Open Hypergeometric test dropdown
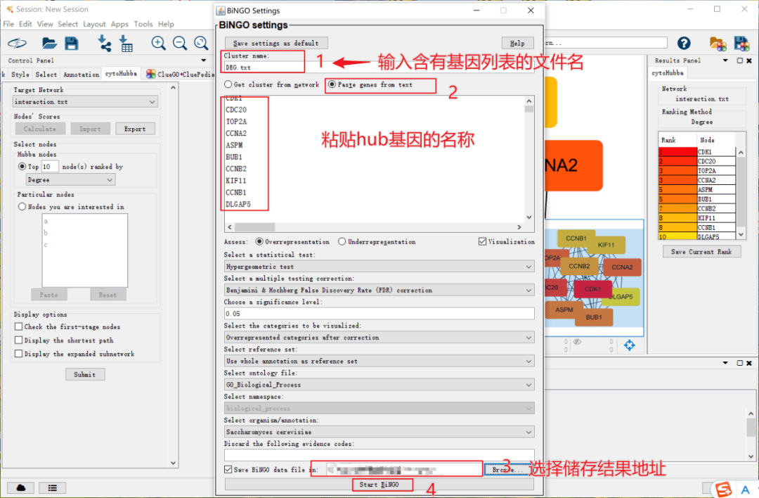The image size is (759, 498). (379, 267)
